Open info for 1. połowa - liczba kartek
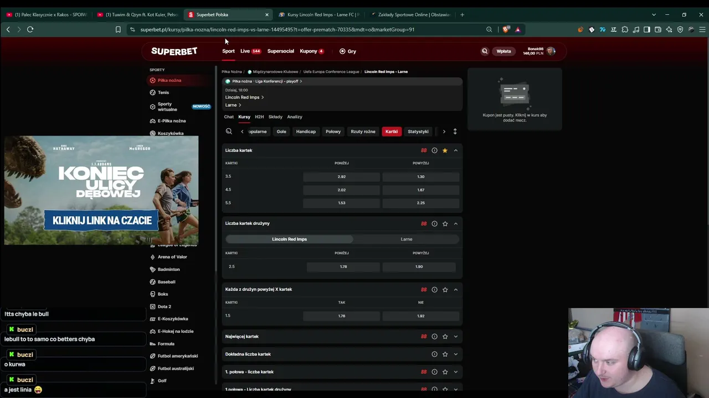This screenshot has width=709, height=398. click(x=434, y=372)
